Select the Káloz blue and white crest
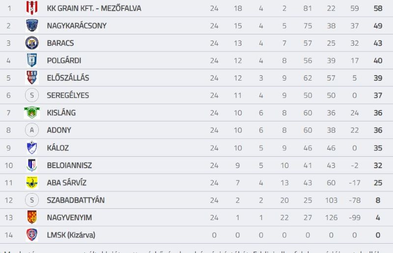This screenshot has height=253, width=393. pos(32,147)
